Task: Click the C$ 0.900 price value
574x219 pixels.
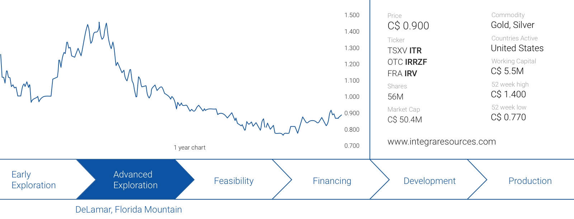Action: (x=408, y=26)
